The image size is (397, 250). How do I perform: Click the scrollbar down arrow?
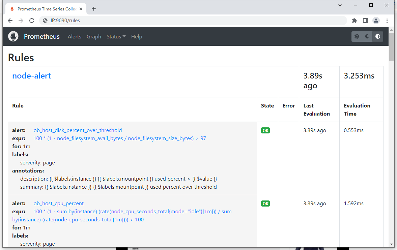pos(391,244)
